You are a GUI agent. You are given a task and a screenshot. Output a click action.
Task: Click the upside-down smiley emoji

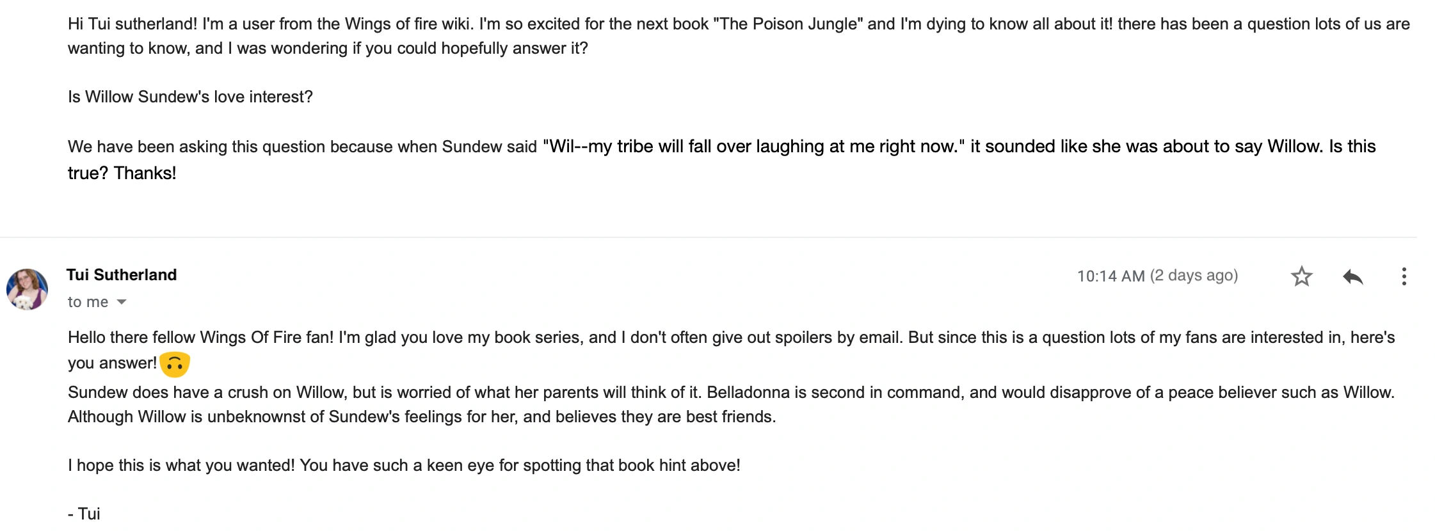[175, 364]
